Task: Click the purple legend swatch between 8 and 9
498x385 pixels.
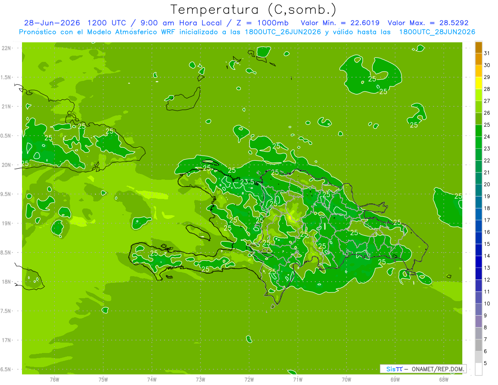Action: coord(478,321)
